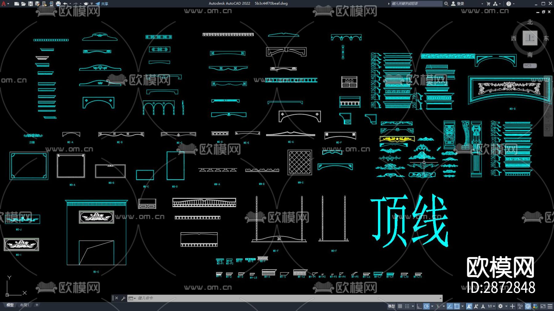554x311 pixels.
Task: Click the keyword search input field
Action: (416, 4)
